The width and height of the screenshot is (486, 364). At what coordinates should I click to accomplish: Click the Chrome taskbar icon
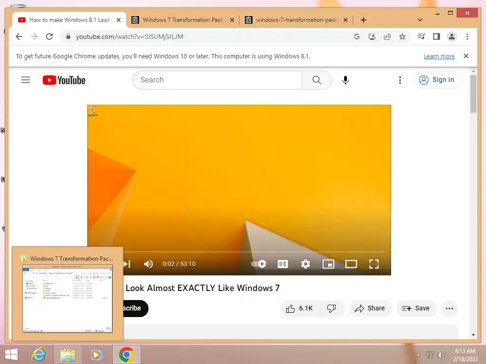[126, 355]
